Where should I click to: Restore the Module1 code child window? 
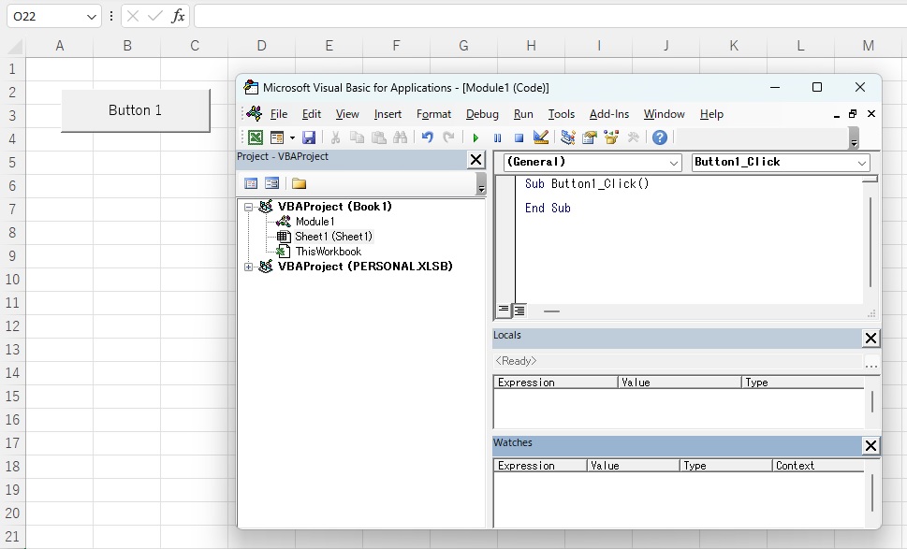pos(853,114)
